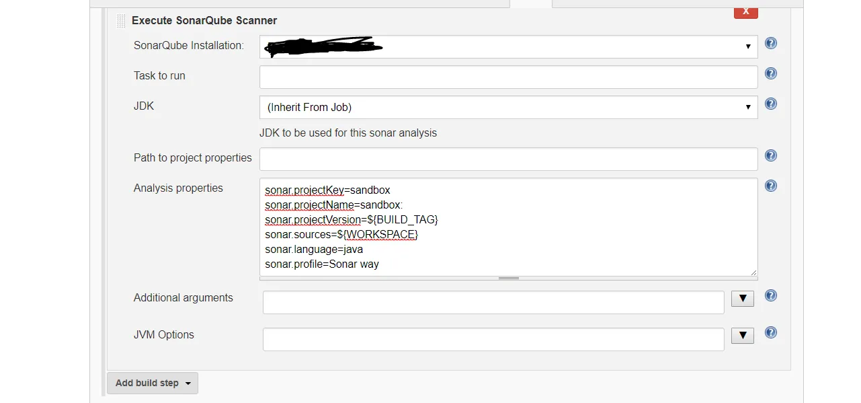Click help icon for SonarQube Installation
Screen dimensions: 861x403
(771, 44)
